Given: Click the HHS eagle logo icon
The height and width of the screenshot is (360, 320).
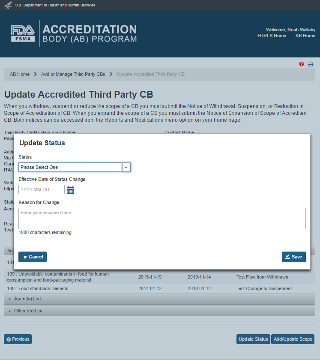Looking at the screenshot, I should click(8, 5).
